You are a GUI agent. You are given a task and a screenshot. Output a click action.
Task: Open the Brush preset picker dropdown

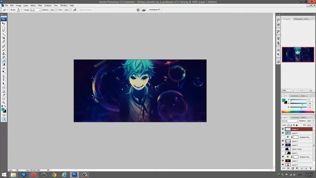coord(22,10)
